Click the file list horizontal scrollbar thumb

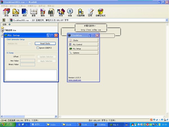[x=14, y=116]
